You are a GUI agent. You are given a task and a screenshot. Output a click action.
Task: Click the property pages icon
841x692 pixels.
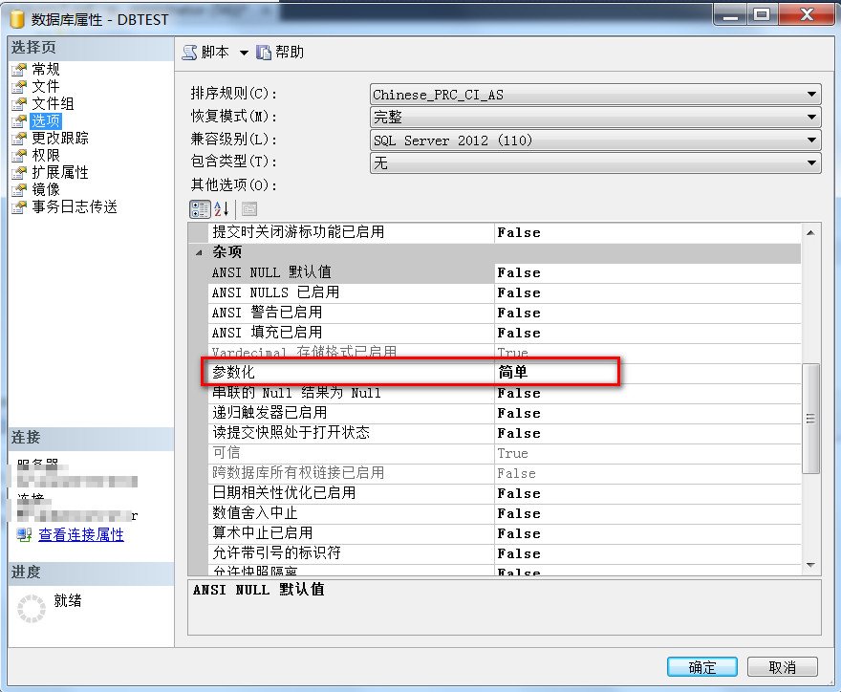click(249, 208)
